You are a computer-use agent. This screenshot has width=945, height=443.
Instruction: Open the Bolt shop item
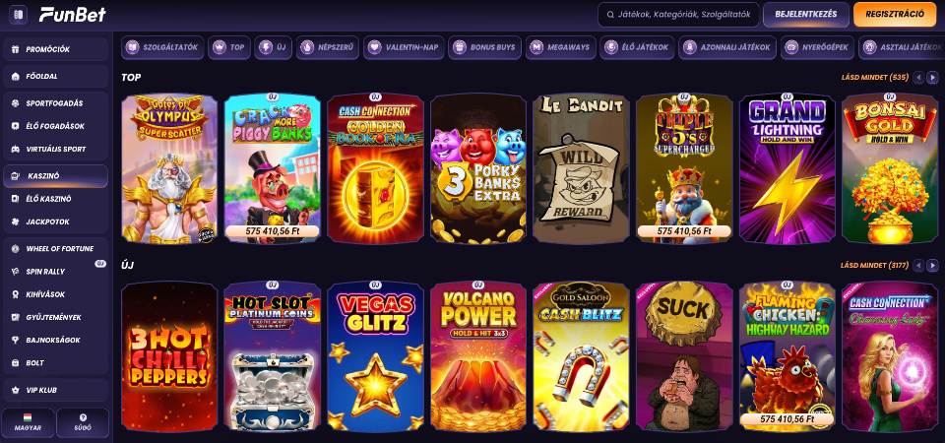coord(55,363)
